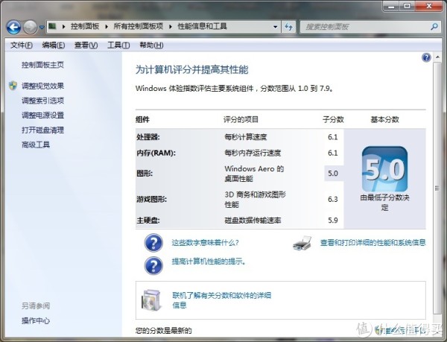447x342 pixels.
Task: Open the address bar history dropdown
Action: (275, 27)
